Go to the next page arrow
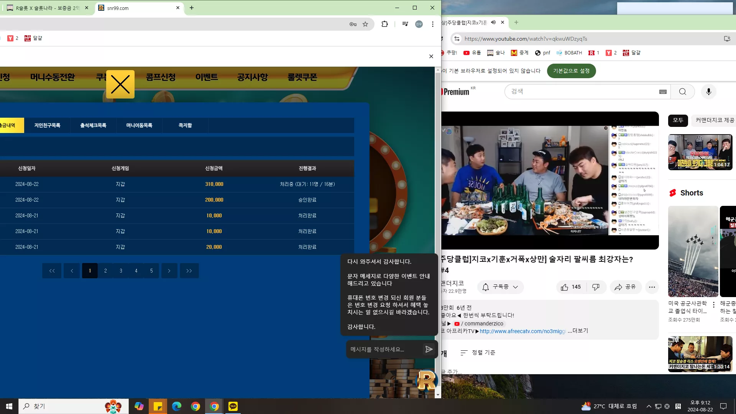 tap(169, 271)
